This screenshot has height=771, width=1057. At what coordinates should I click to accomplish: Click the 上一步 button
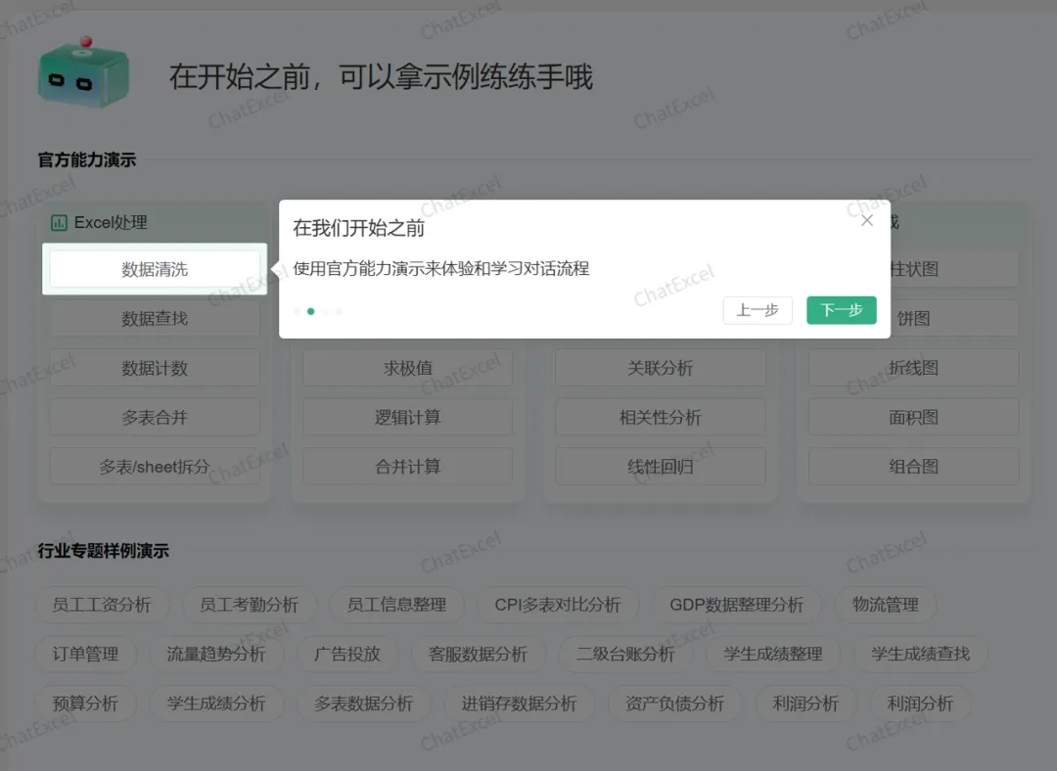(x=758, y=310)
